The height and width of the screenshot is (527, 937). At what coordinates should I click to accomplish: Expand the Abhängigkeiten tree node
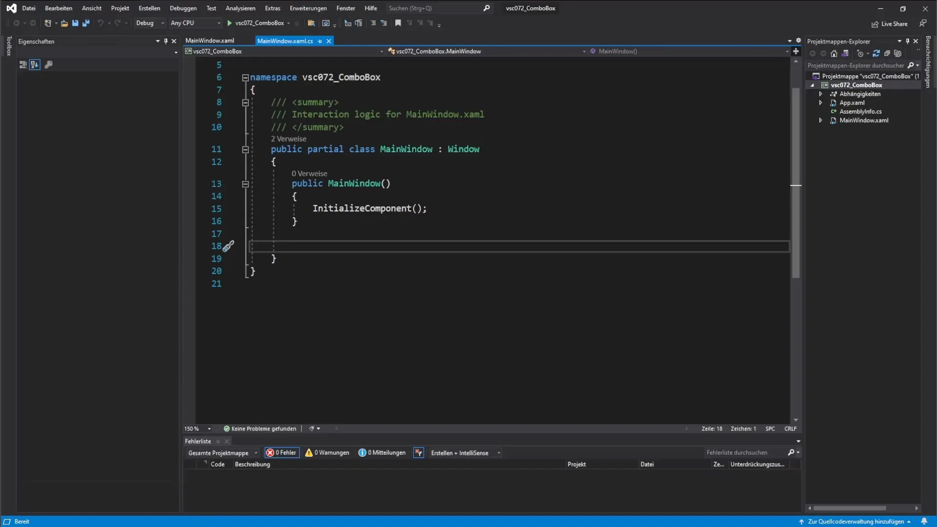click(820, 94)
